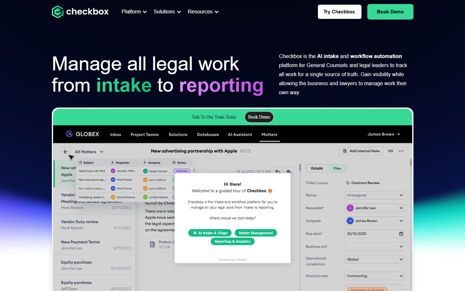Open the Project Teams tab
Image resolution: width=465 pixels, height=291 pixels.
click(x=144, y=134)
